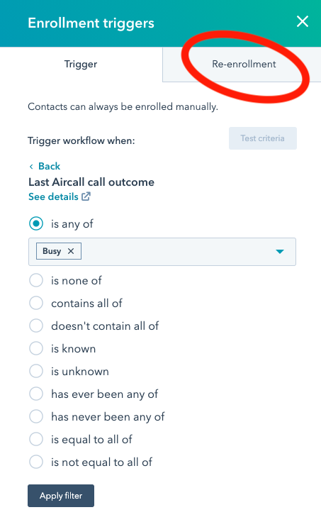Image resolution: width=321 pixels, height=522 pixels.
Task: Choose the "is none of" radio option
Action: [x=36, y=280]
